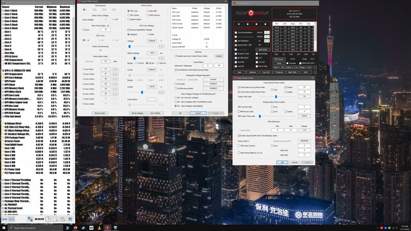Increase Offset Voltage with stepper
Image resolution: width=411 pixels, height=231 pixels.
click(x=163, y=58)
